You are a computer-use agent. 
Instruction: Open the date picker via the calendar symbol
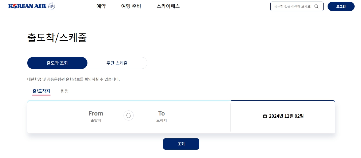pos(265,116)
